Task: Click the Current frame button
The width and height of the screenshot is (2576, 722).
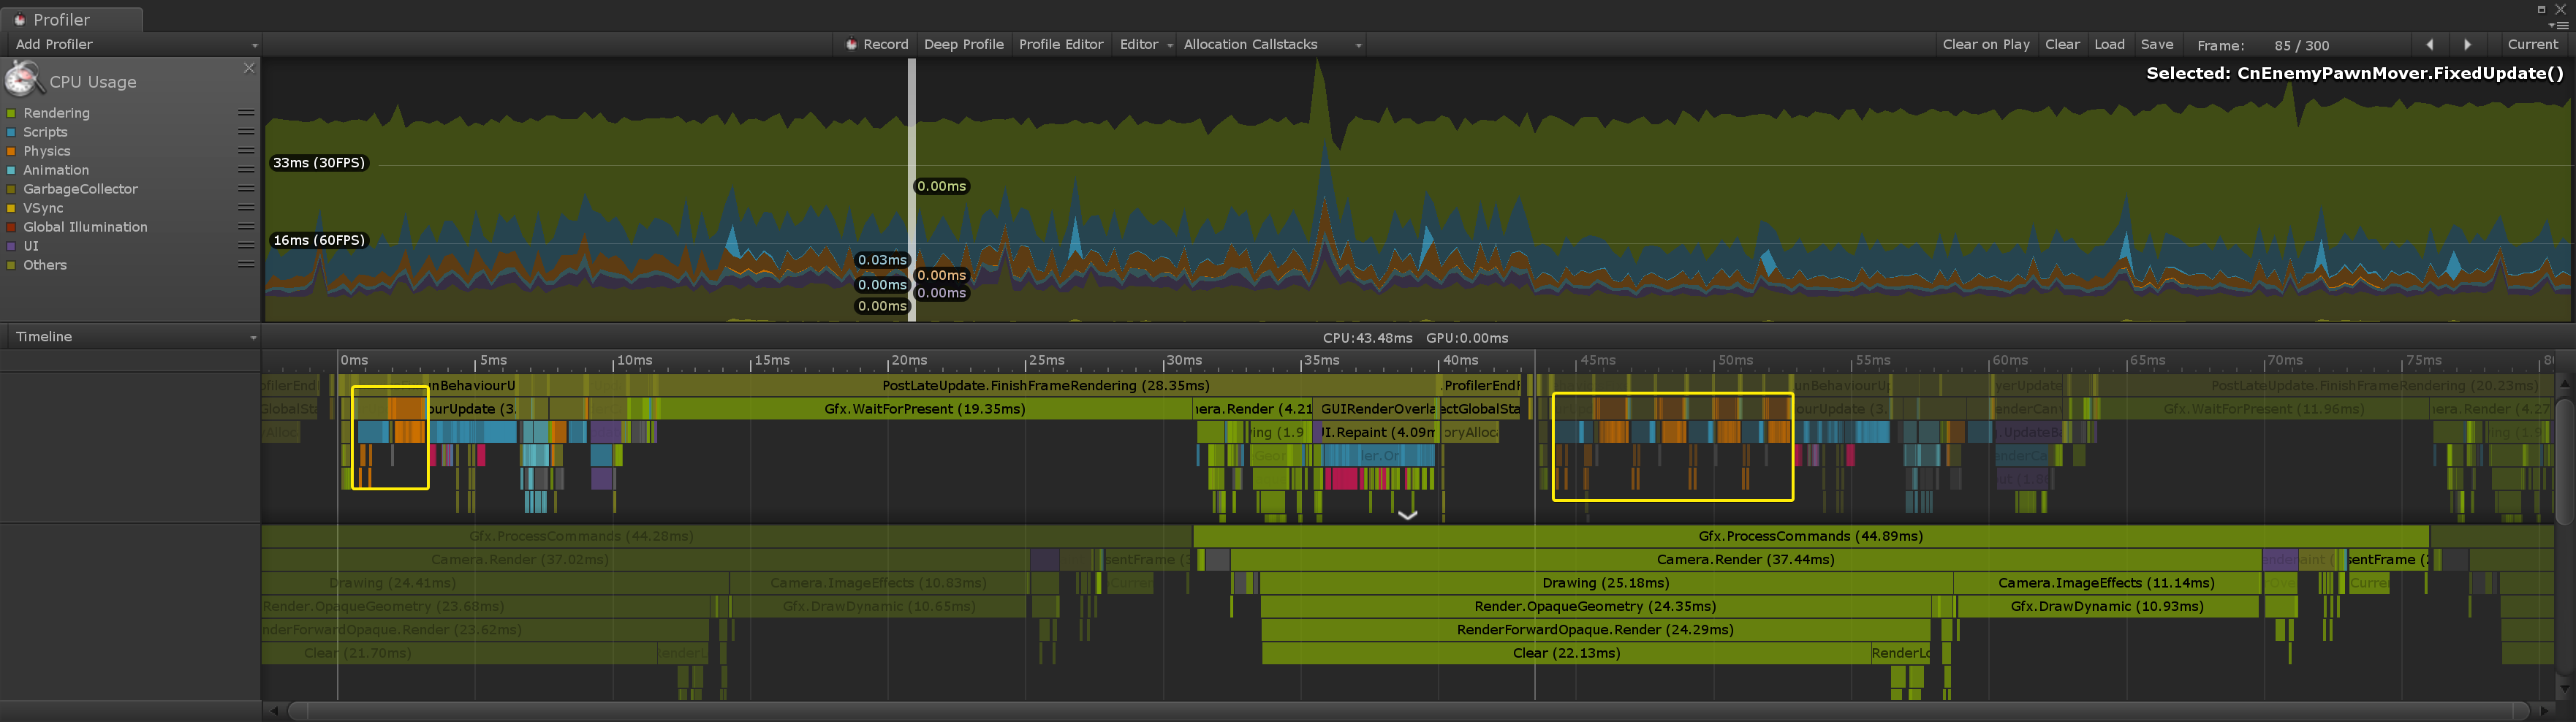Action: tap(2533, 44)
